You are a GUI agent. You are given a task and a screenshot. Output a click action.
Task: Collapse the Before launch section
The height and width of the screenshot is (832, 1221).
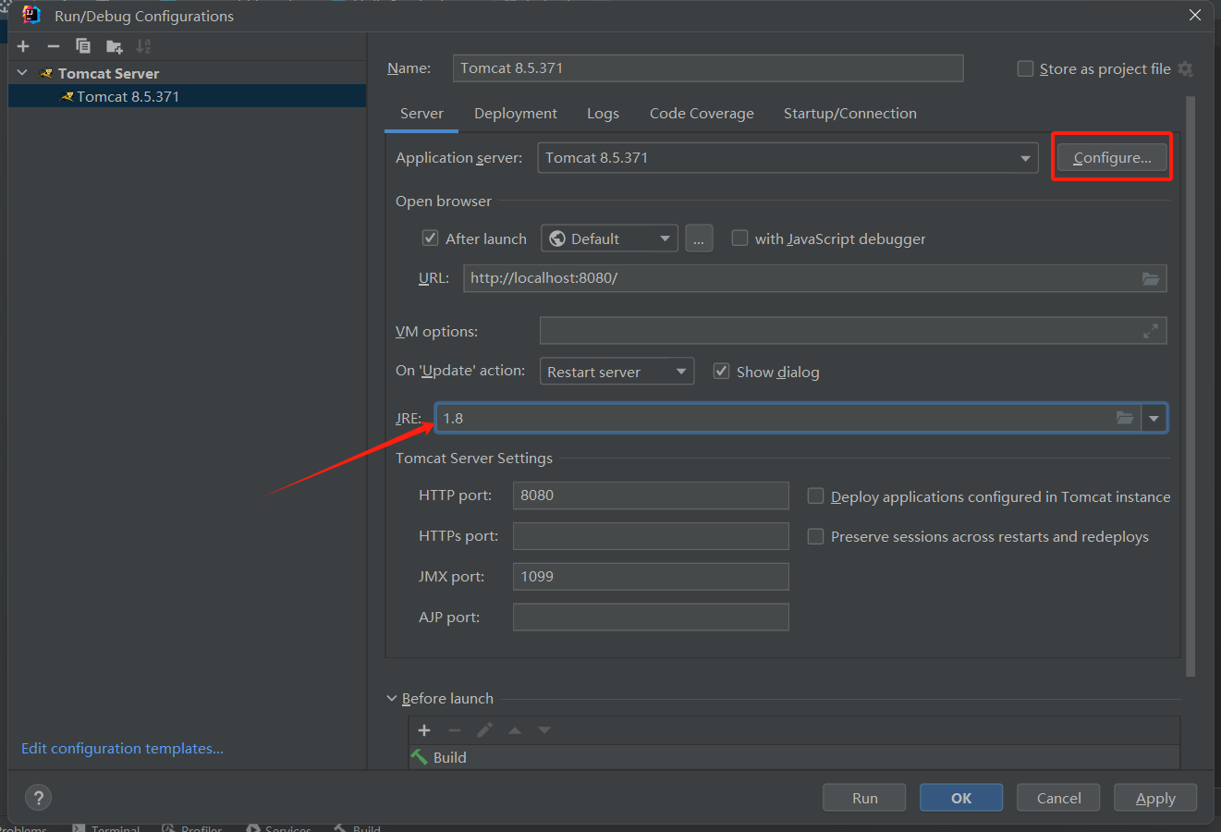pyautogui.click(x=392, y=699)
